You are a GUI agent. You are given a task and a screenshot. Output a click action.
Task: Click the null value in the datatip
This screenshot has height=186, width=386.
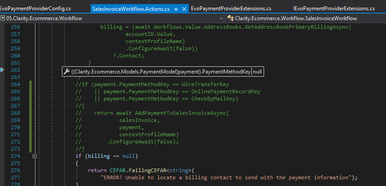coord(257,72)
